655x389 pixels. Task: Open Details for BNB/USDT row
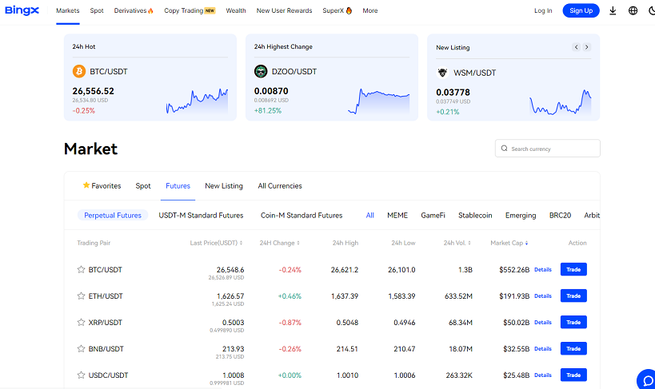(542, 348)
